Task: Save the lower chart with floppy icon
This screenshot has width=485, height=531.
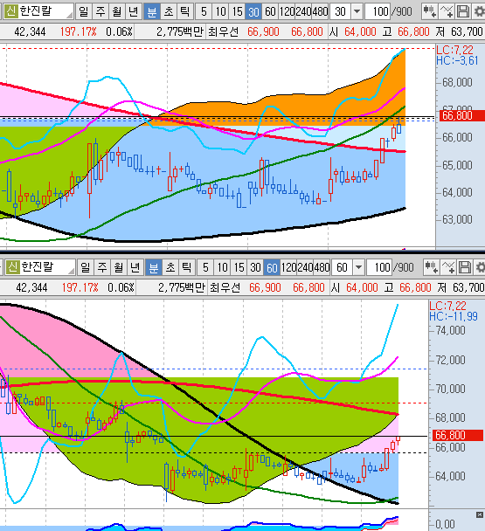Action: tap(464, 267)
